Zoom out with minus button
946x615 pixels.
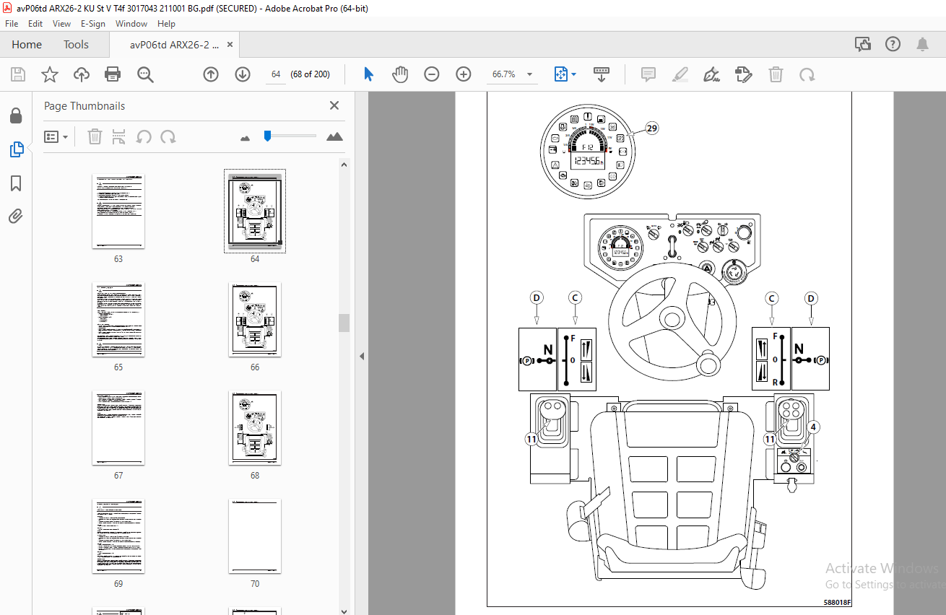432,74
